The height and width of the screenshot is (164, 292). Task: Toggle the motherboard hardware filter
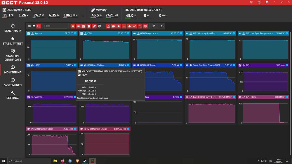84,26
